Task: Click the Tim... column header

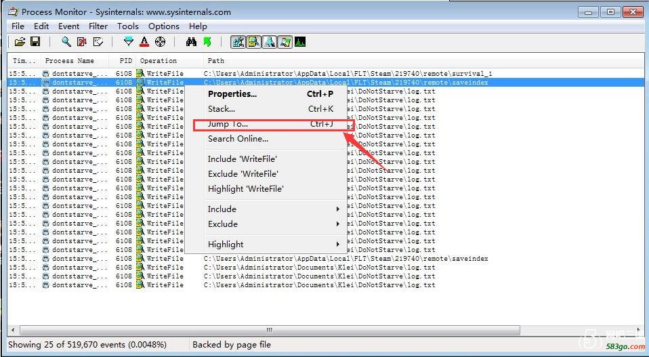Action: 24,61
